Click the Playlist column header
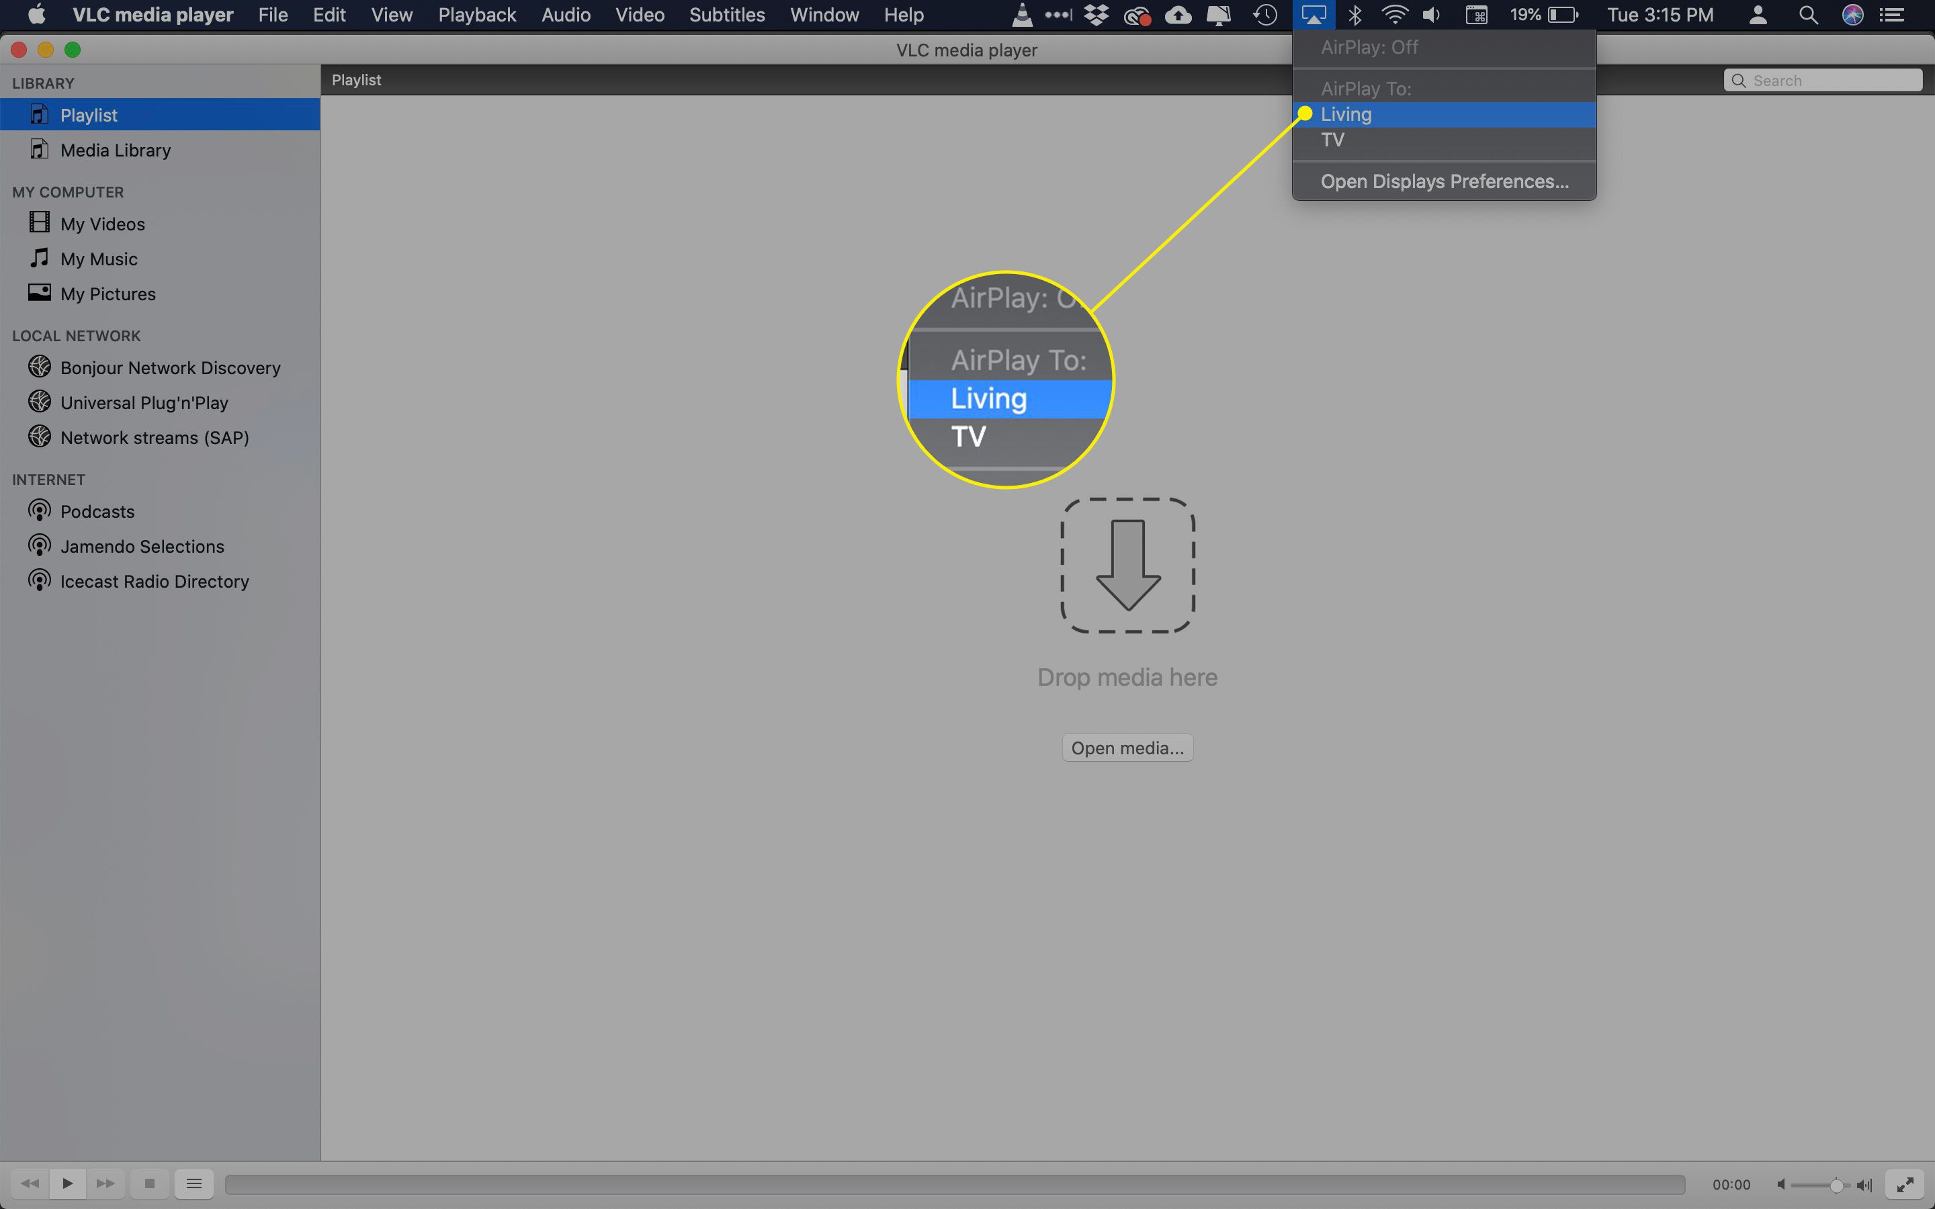Viewport: 1935px width, 1209px height. 357,80
